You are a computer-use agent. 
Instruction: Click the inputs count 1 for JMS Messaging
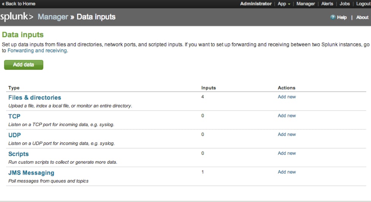pyautogui.click(x=202, y=172)
